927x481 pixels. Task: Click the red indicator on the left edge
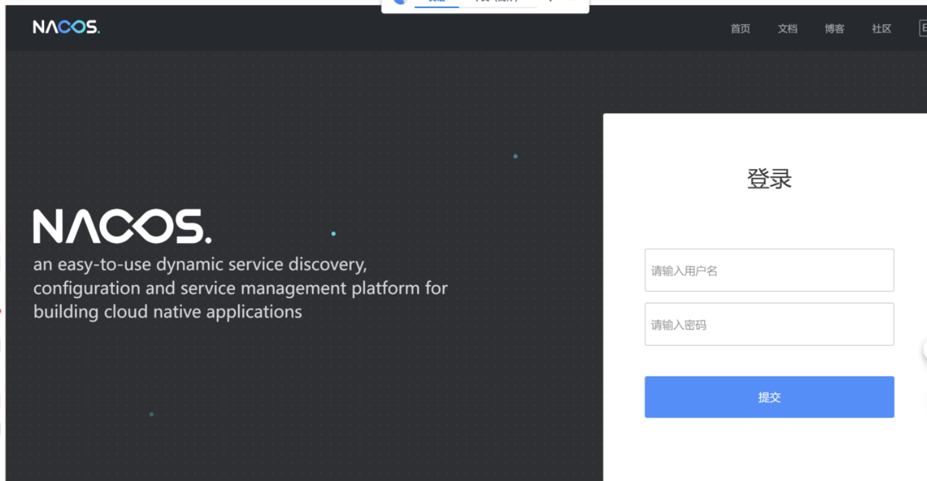[x=2, y=309]
